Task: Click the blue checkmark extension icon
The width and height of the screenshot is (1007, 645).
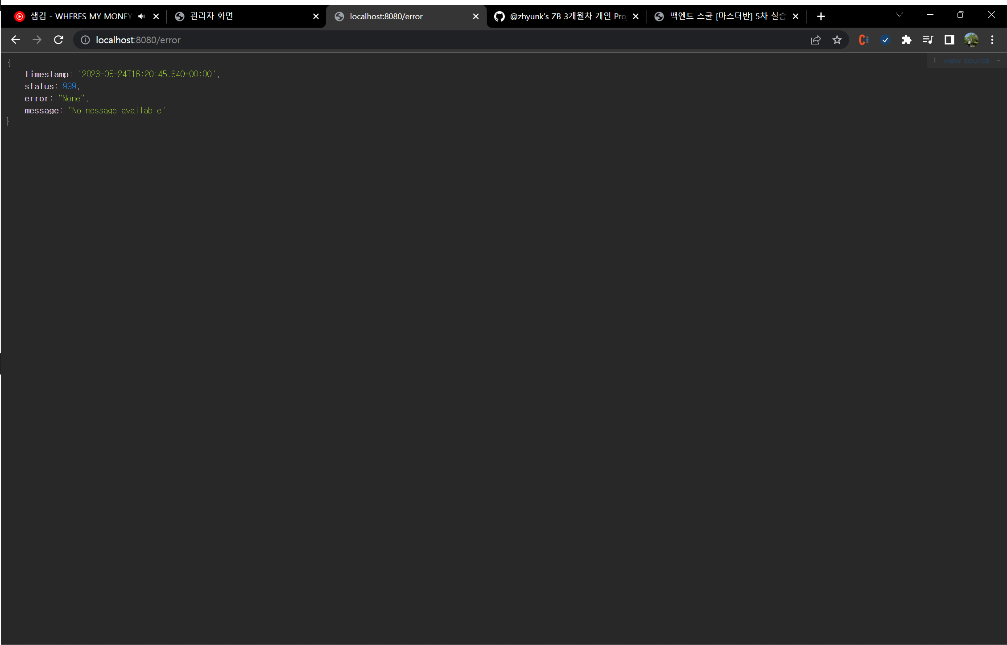Action: [885, 40]
